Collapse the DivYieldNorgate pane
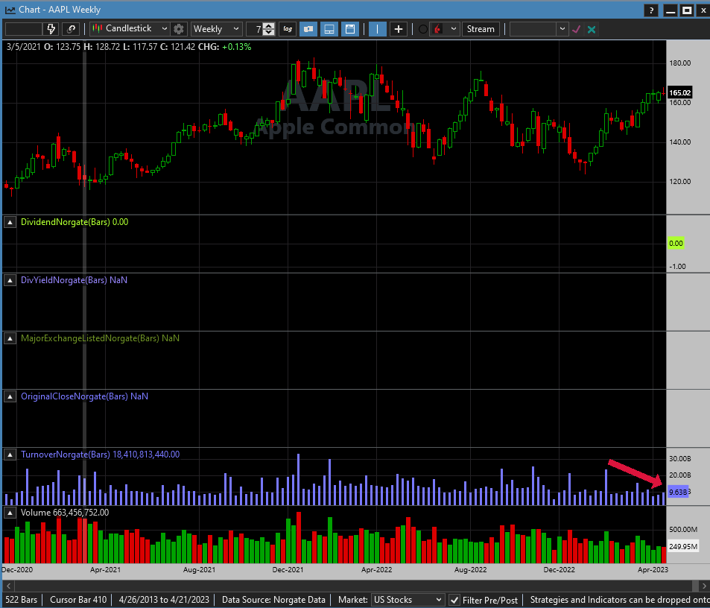Viewport: 710px width, 608px height. 10,280
